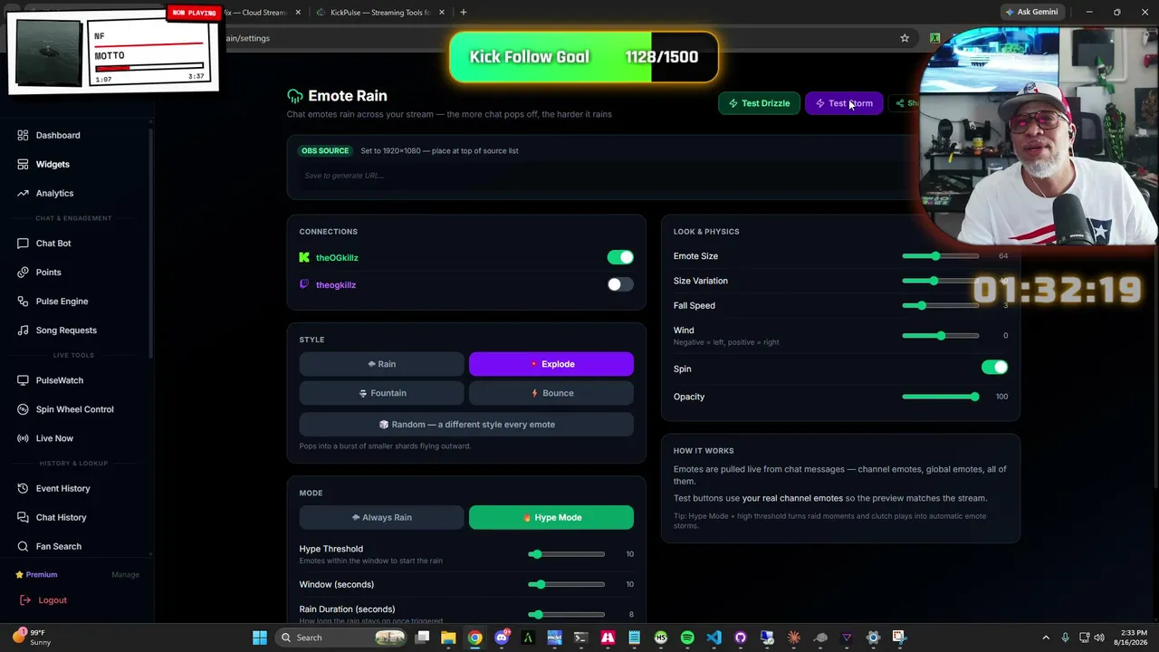
Task: Switch to the Cloud Stream browser tab
Action: (258, 13)
